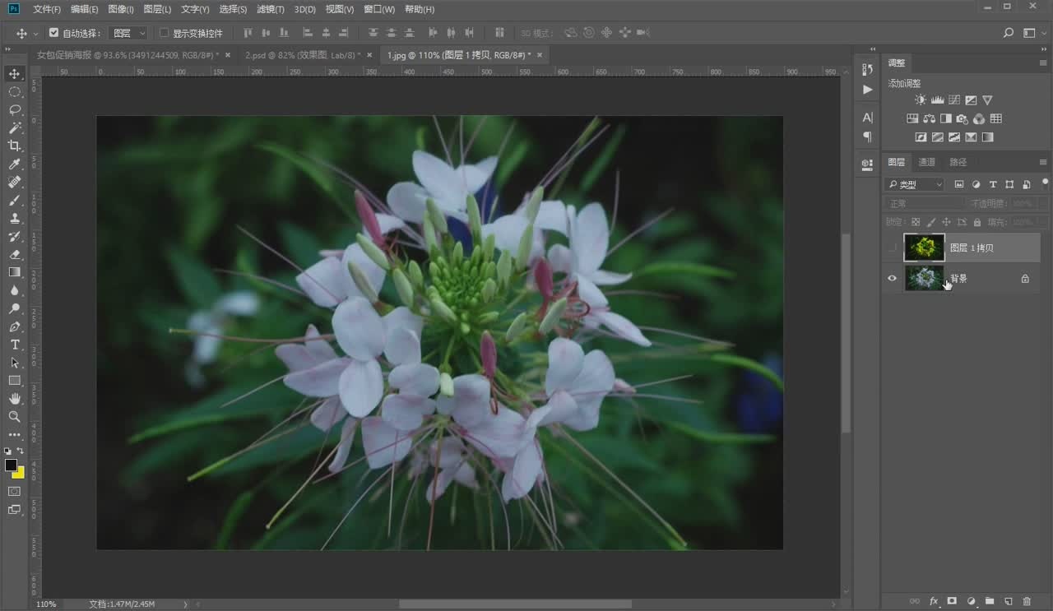Open the layer filter 类型 dropdown
This screenshot has height=611, width=1053.
(916, 184)
